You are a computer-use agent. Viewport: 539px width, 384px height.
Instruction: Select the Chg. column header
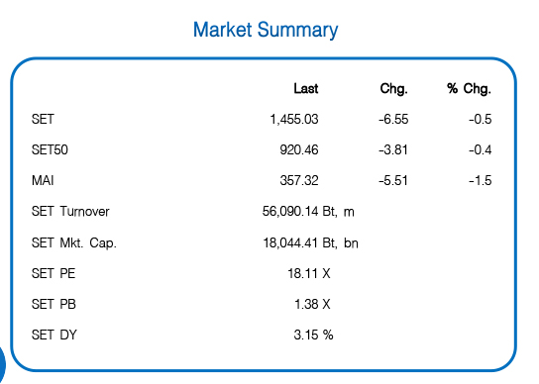tap(393, 89)
